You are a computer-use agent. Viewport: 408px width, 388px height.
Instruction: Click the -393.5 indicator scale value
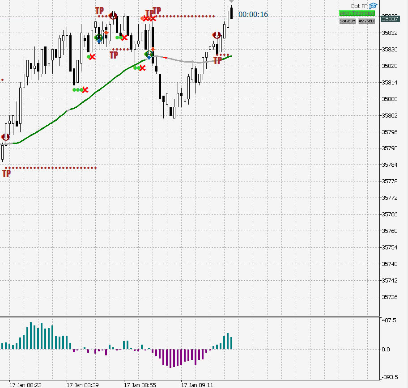pos(389,377)
